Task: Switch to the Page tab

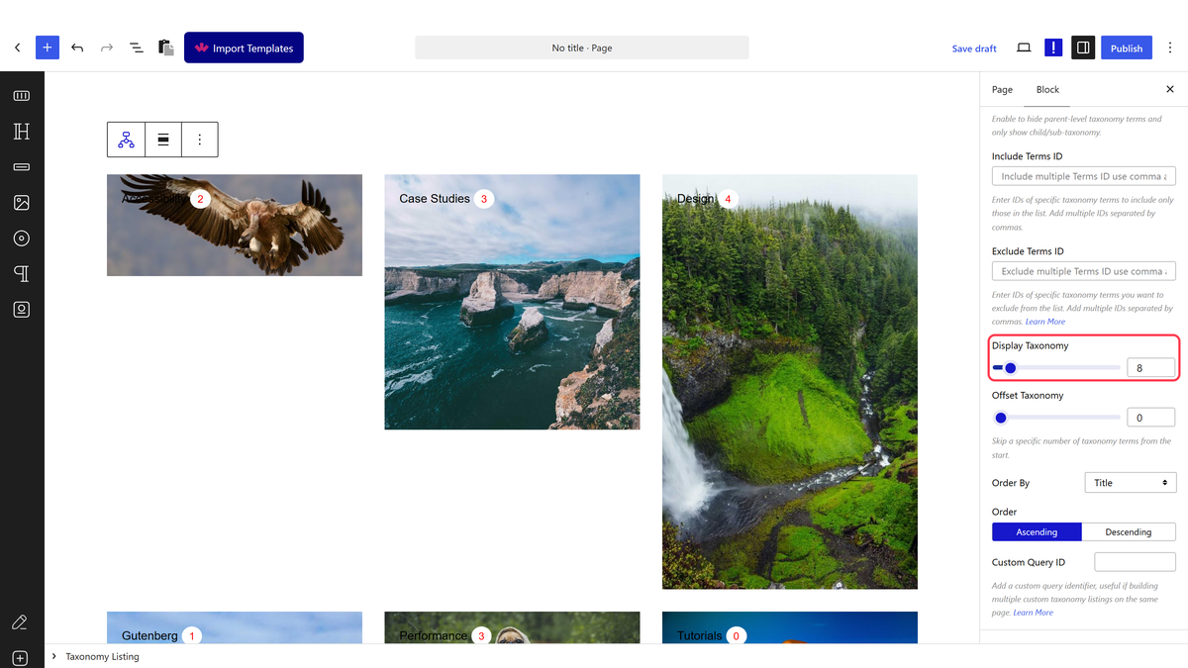Action: pyautogui.click(x=1002, y=89)
